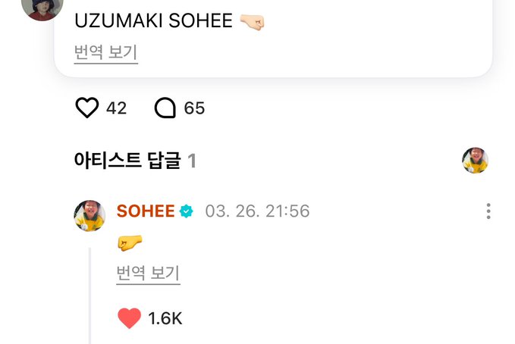
Task: Tap the UZUMAKI SOHEE post text
Action: pyautogui.click(x=153, y=20)
